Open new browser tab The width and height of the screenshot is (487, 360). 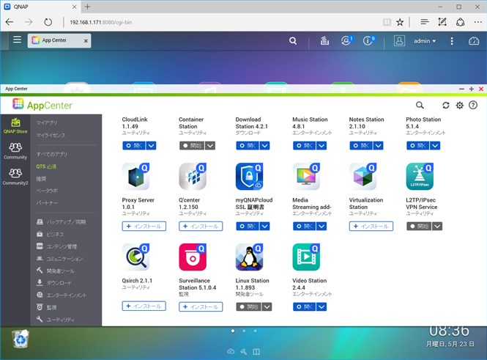[x=88, y=7]
